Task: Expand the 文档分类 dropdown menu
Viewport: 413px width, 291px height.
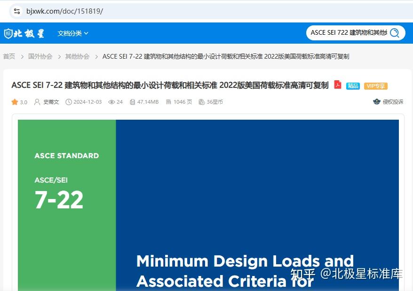Action: [73, 33]
